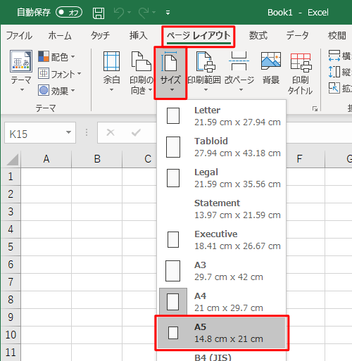Click the Select All corner triangle
Screen dimensions: 352x361
click(12, 159)
